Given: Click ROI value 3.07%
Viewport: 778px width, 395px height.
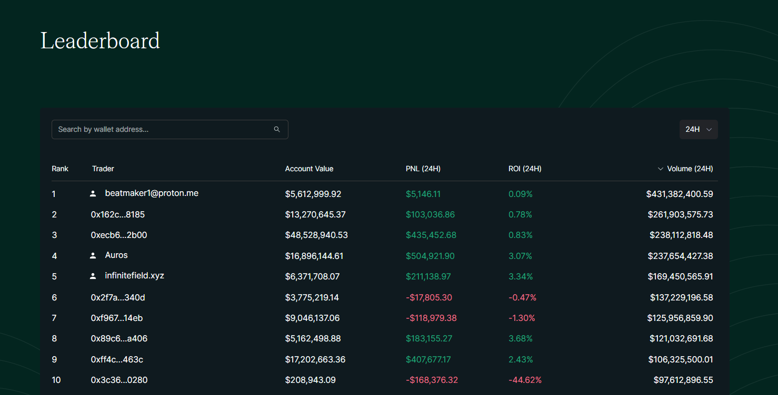Looking at the screenshot, I should pos(520,256).
